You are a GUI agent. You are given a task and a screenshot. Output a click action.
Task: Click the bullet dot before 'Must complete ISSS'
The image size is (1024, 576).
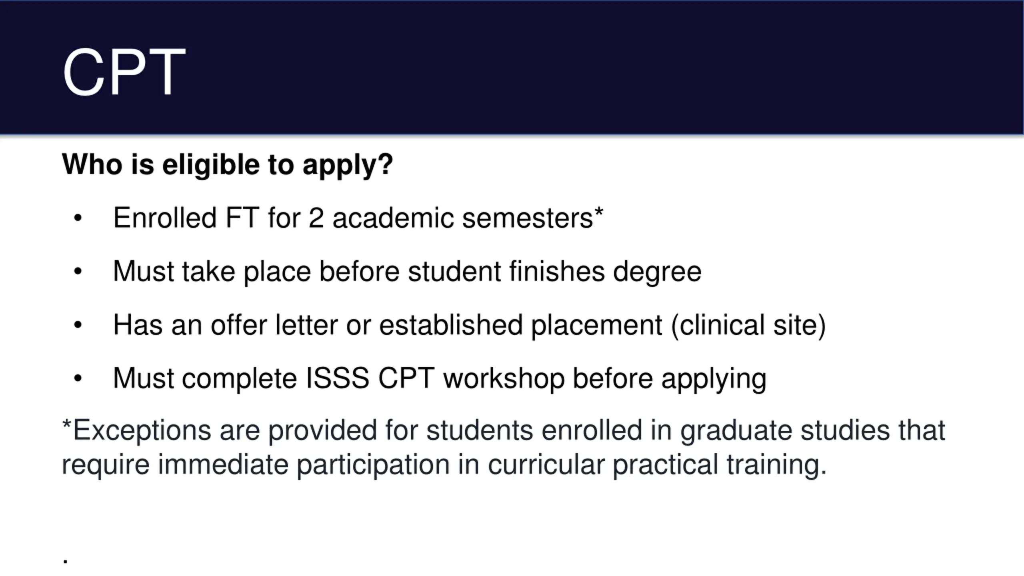pos(78,378)
